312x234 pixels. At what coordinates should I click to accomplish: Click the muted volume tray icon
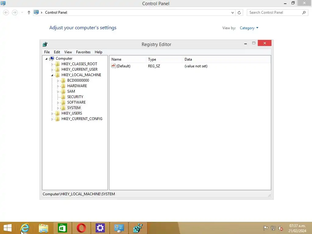point(281,228)
